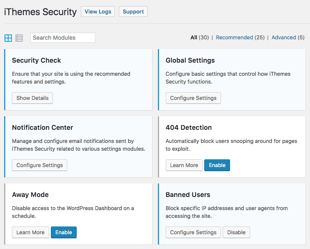Filter modules by Advanced
The width and height of the screenshot is (310, 249).
pyautogui.click(x=284, y=37)
